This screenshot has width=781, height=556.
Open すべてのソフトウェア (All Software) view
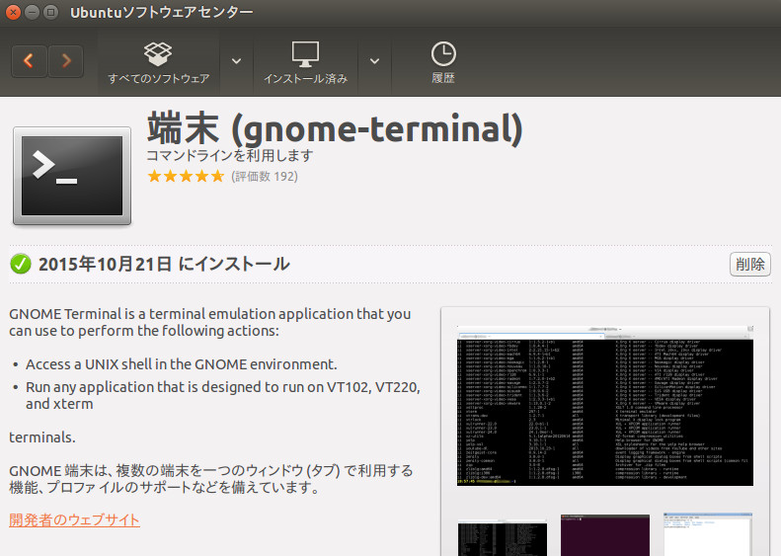click(159, 62)
